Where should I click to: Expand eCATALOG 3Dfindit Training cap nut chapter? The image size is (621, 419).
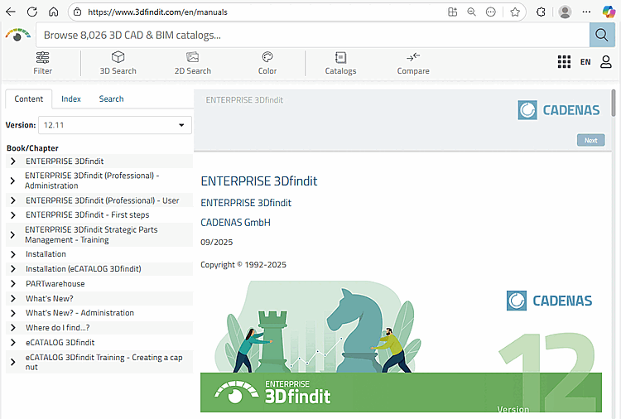tap(13, 362)
